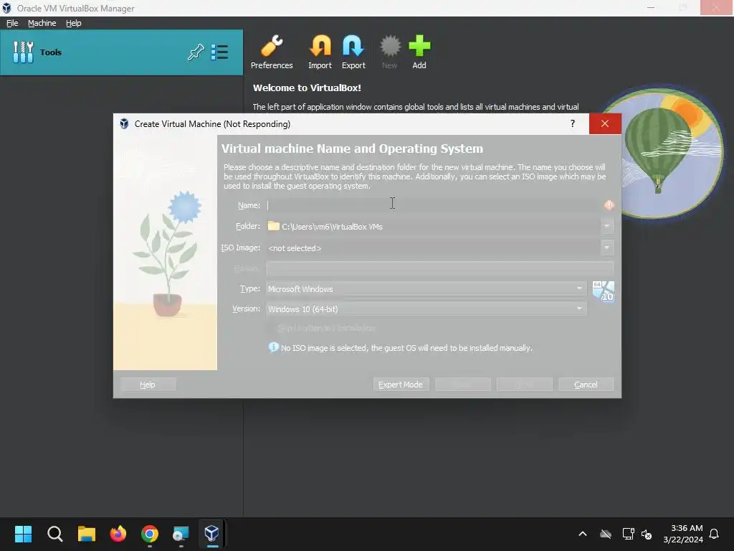Click the monitor app icon next to Chrome
The image size is (734, 551).
pyautogui.click(x=181, y=534)
